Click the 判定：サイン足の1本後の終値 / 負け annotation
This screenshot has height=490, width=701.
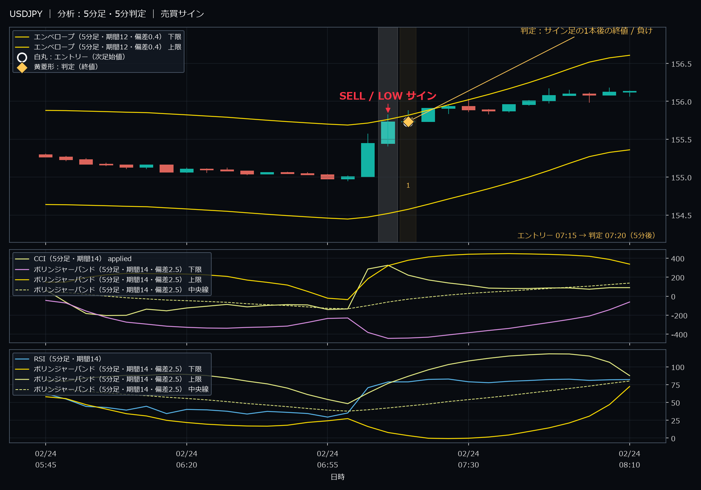pos(586,31)
